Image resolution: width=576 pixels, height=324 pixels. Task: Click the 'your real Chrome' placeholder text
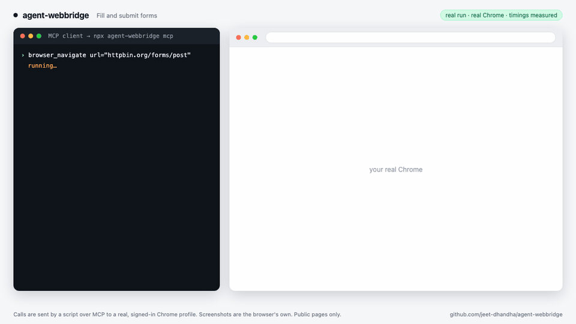point(395,169)
